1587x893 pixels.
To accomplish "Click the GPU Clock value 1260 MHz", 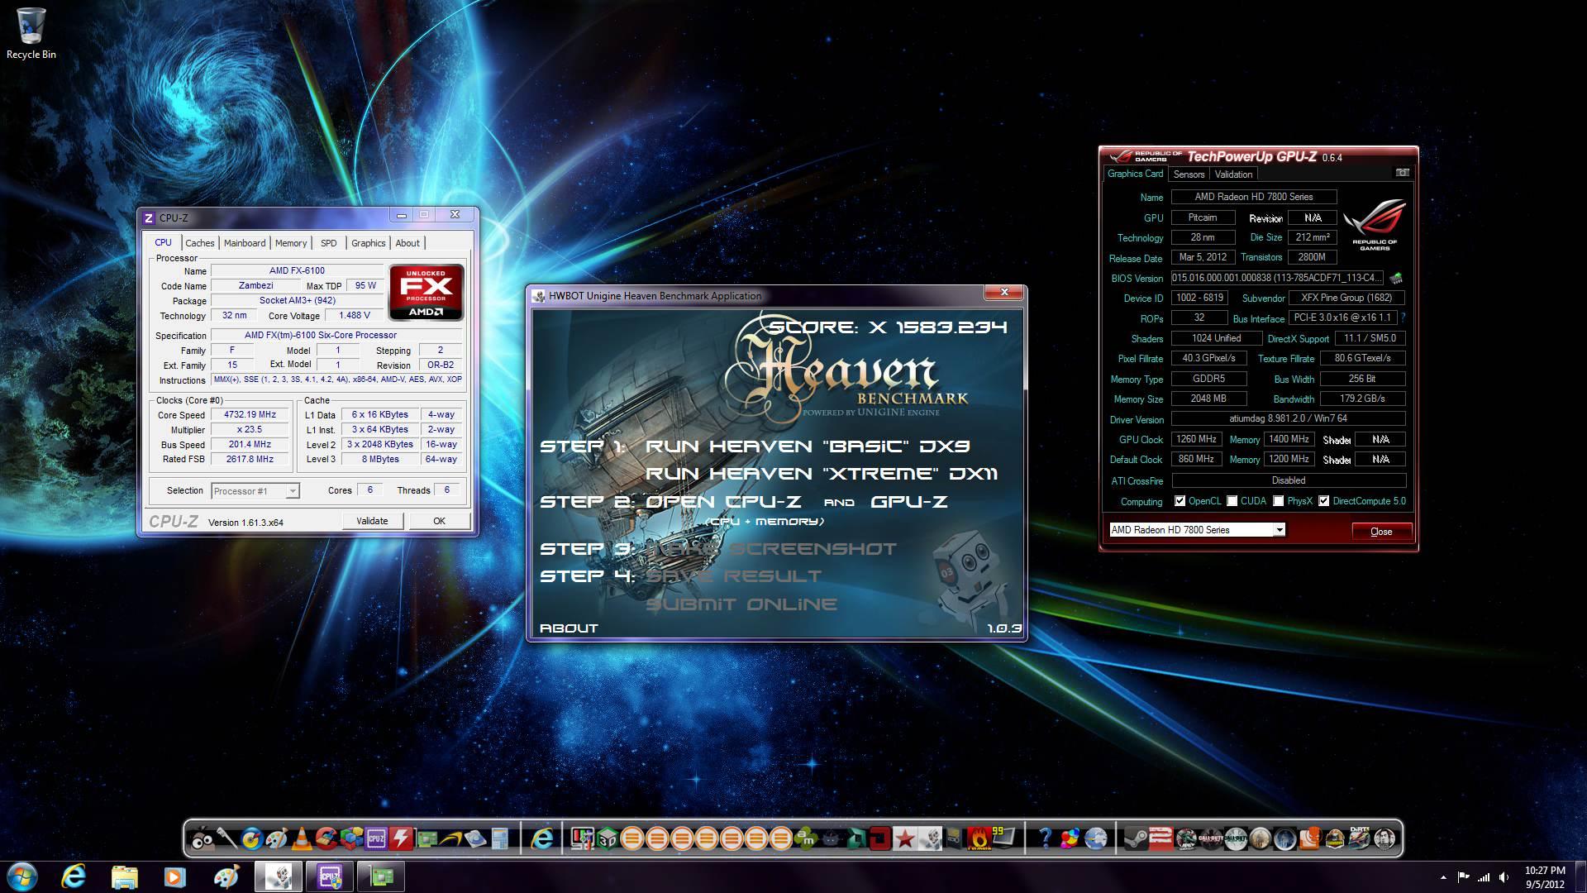I will pos(1196,440).
